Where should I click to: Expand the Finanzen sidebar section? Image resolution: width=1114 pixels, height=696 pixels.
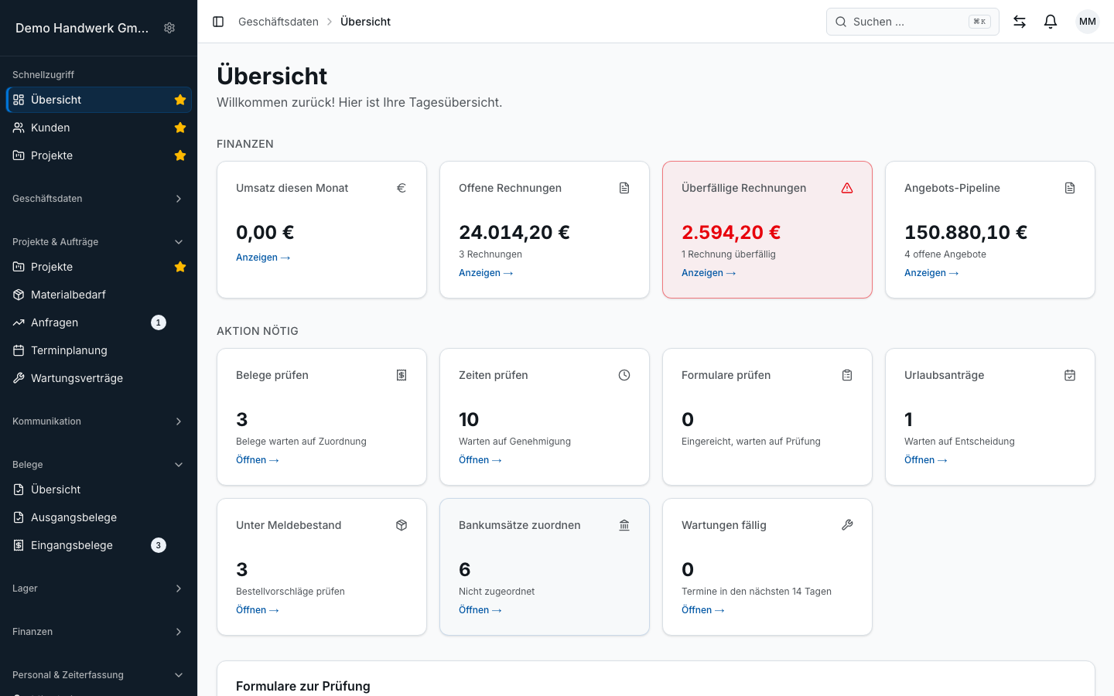coord(98,632)
